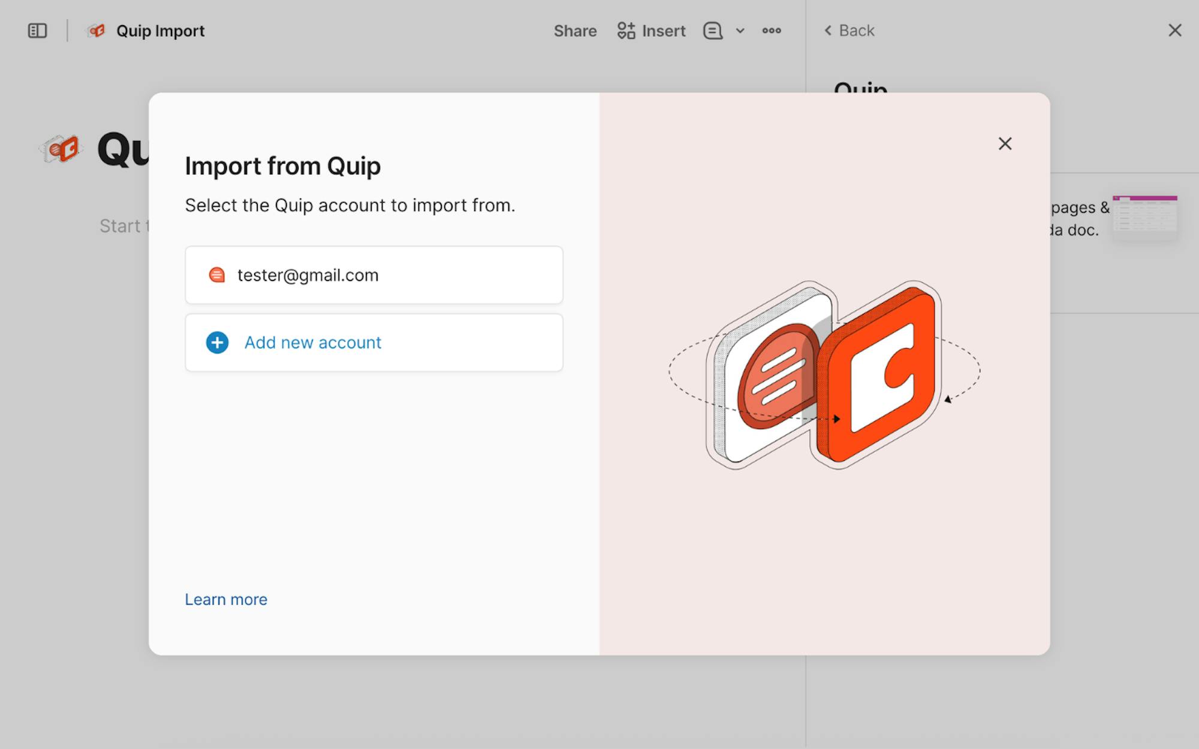Open the Learn more link
Viewport: 1199px width, 749px height.
pos(226,599)
